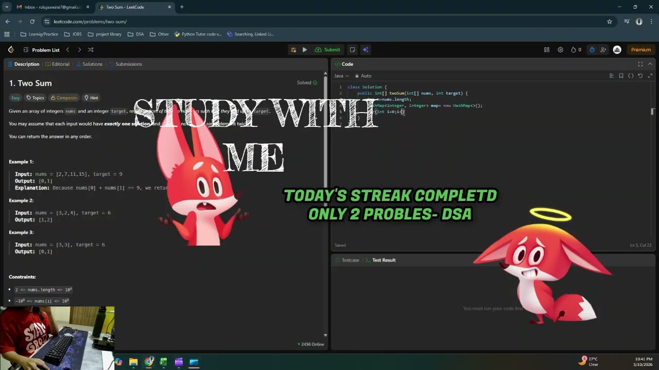Viewport: 659px width, 370px height.
Task: Open the editor text-lines menu icon
Action: coord(612,76)
